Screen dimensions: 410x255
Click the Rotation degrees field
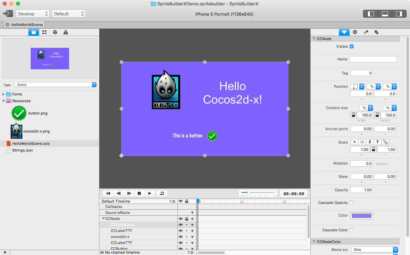click(362, 164)
